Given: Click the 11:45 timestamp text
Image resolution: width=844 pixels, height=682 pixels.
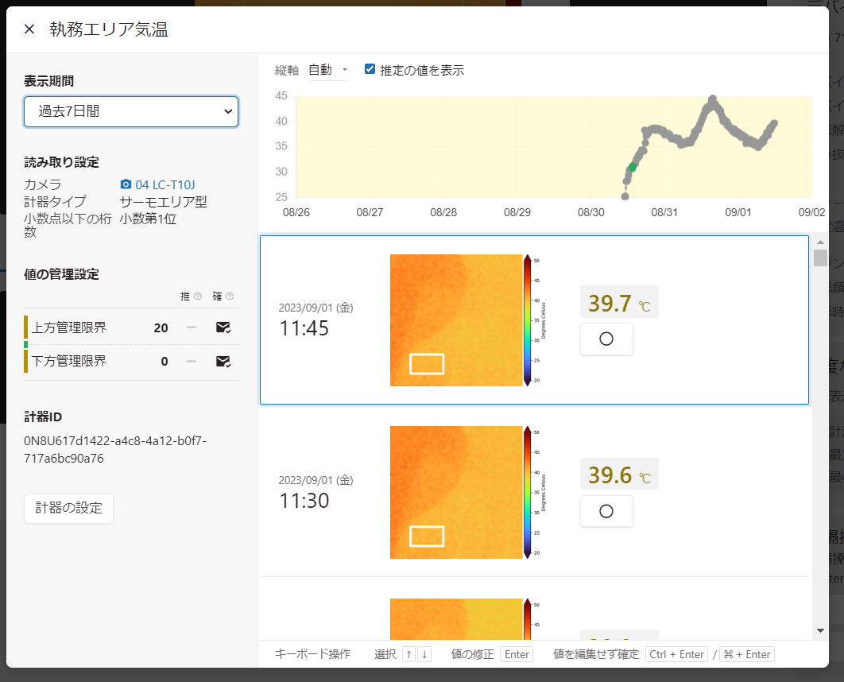Looking at the screenshot, I should (x=304, y=327).
